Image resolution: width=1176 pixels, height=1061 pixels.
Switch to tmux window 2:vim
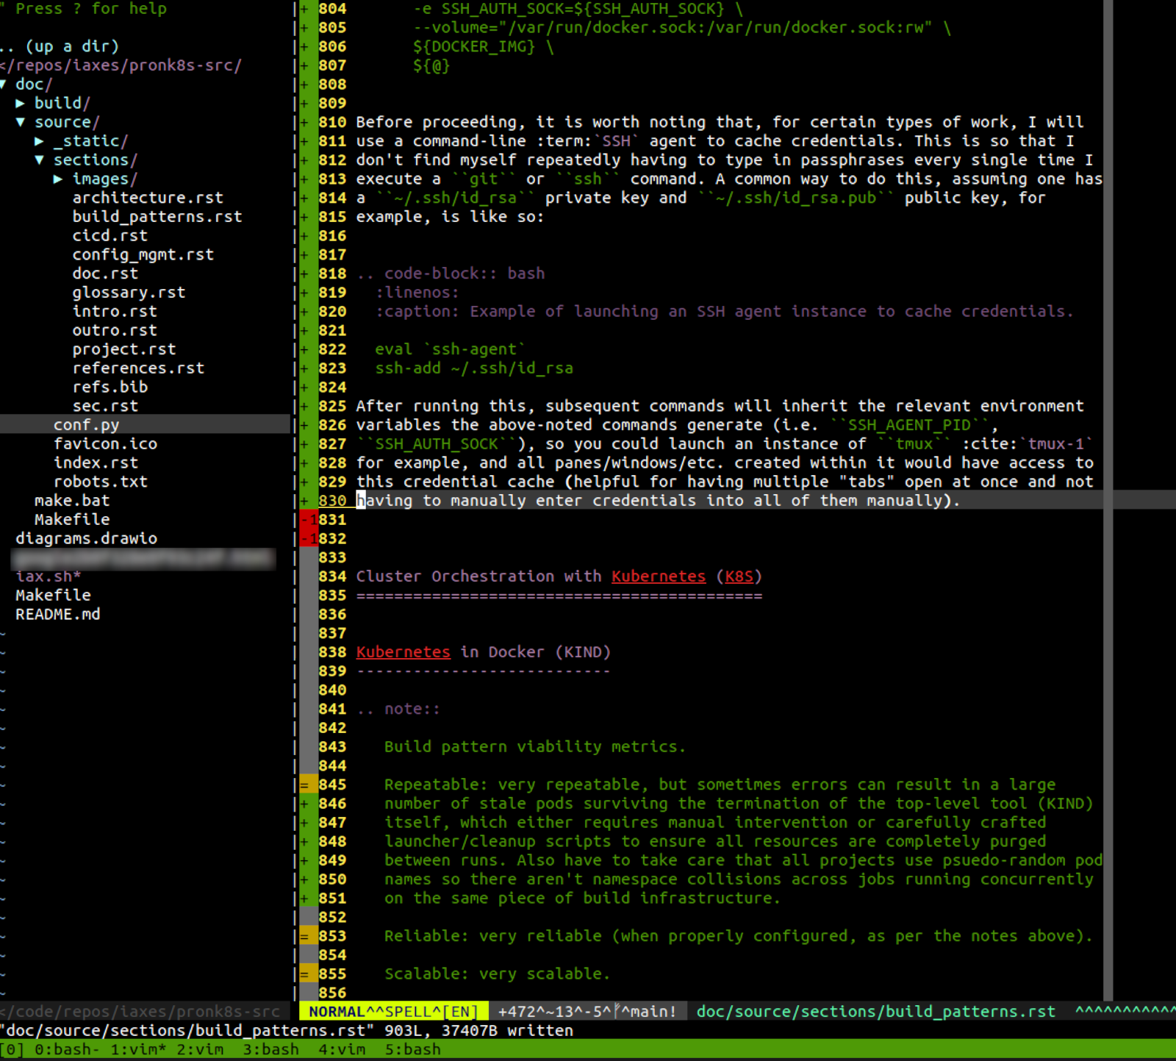coord(200,1050)
